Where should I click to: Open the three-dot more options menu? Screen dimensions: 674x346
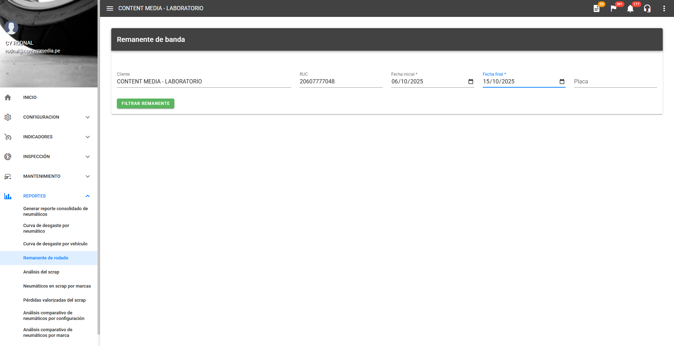click(664, 8)
